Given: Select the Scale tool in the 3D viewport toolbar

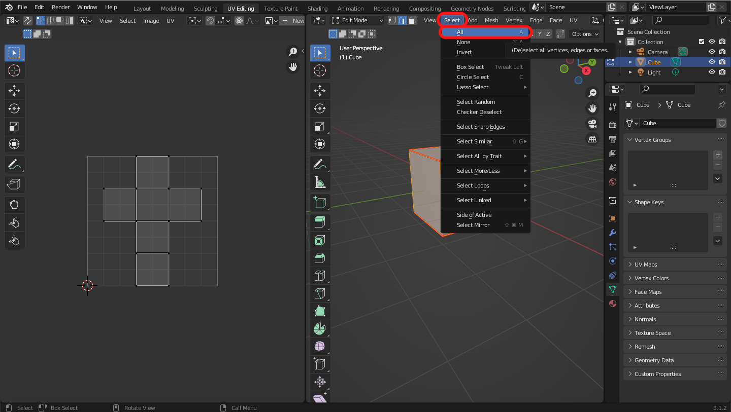Looking at the screenshot, I should [319, 126].
